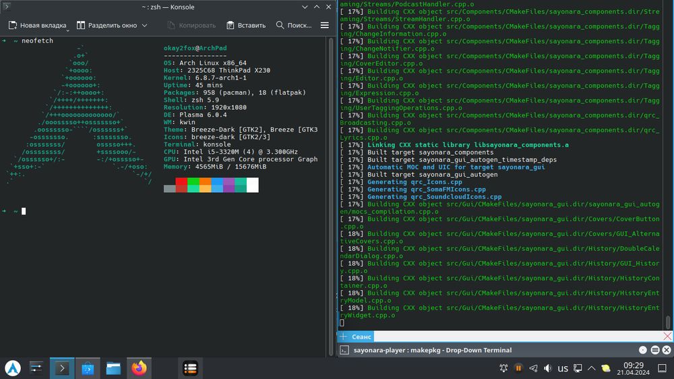
Task: Open the Dolphin file manager icon
Action: 113,368
